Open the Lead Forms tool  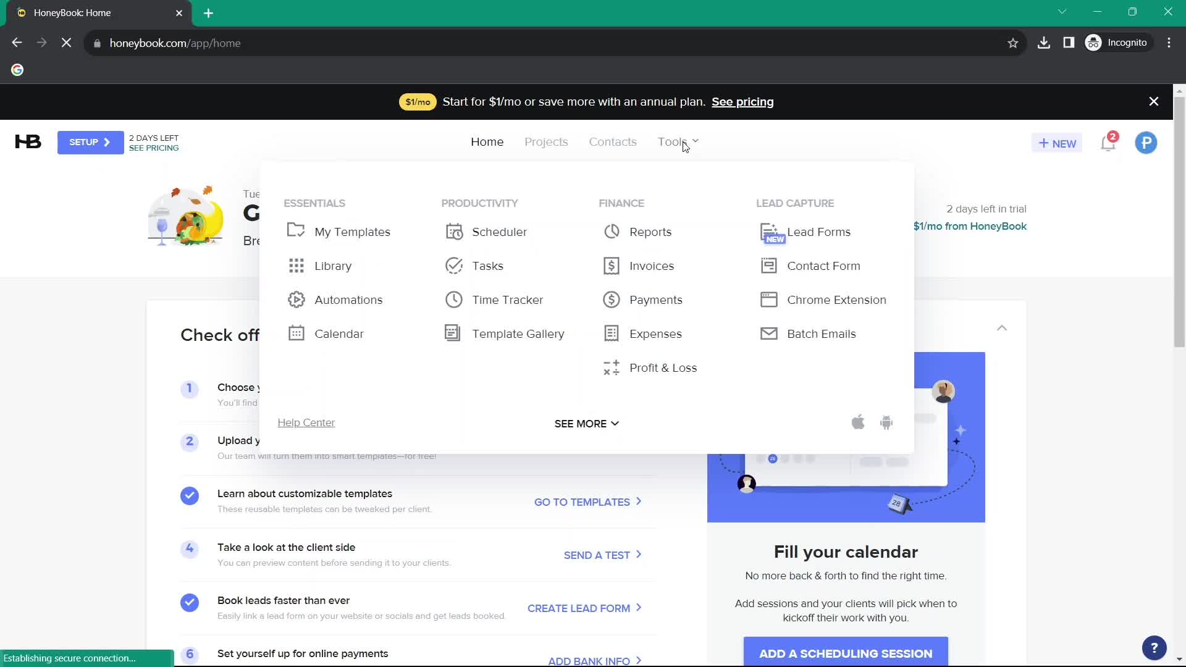(x=818, y=232)
